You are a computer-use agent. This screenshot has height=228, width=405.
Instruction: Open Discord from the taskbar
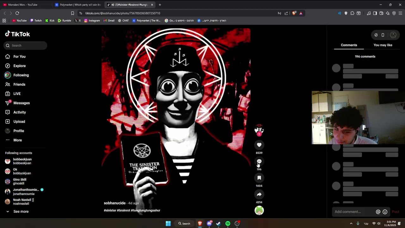click(209, 224)
